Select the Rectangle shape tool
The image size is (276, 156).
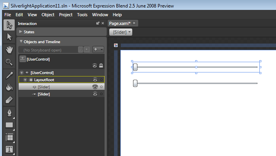click(x=9, y=125)
